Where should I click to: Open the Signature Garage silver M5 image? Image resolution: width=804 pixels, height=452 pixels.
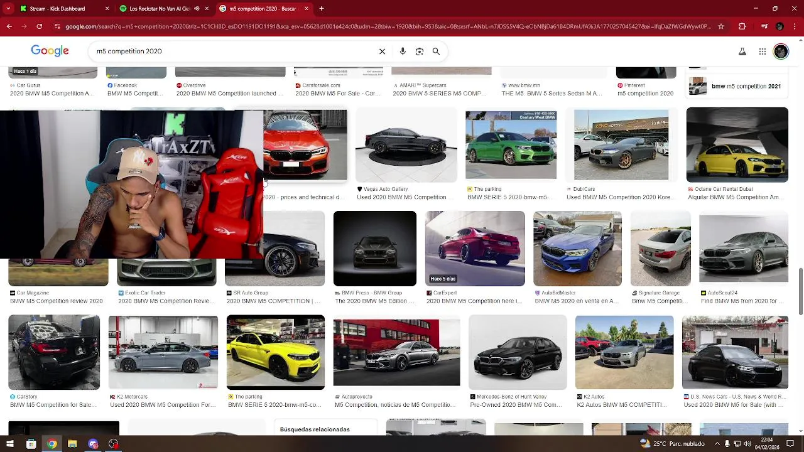pos(661,249)
